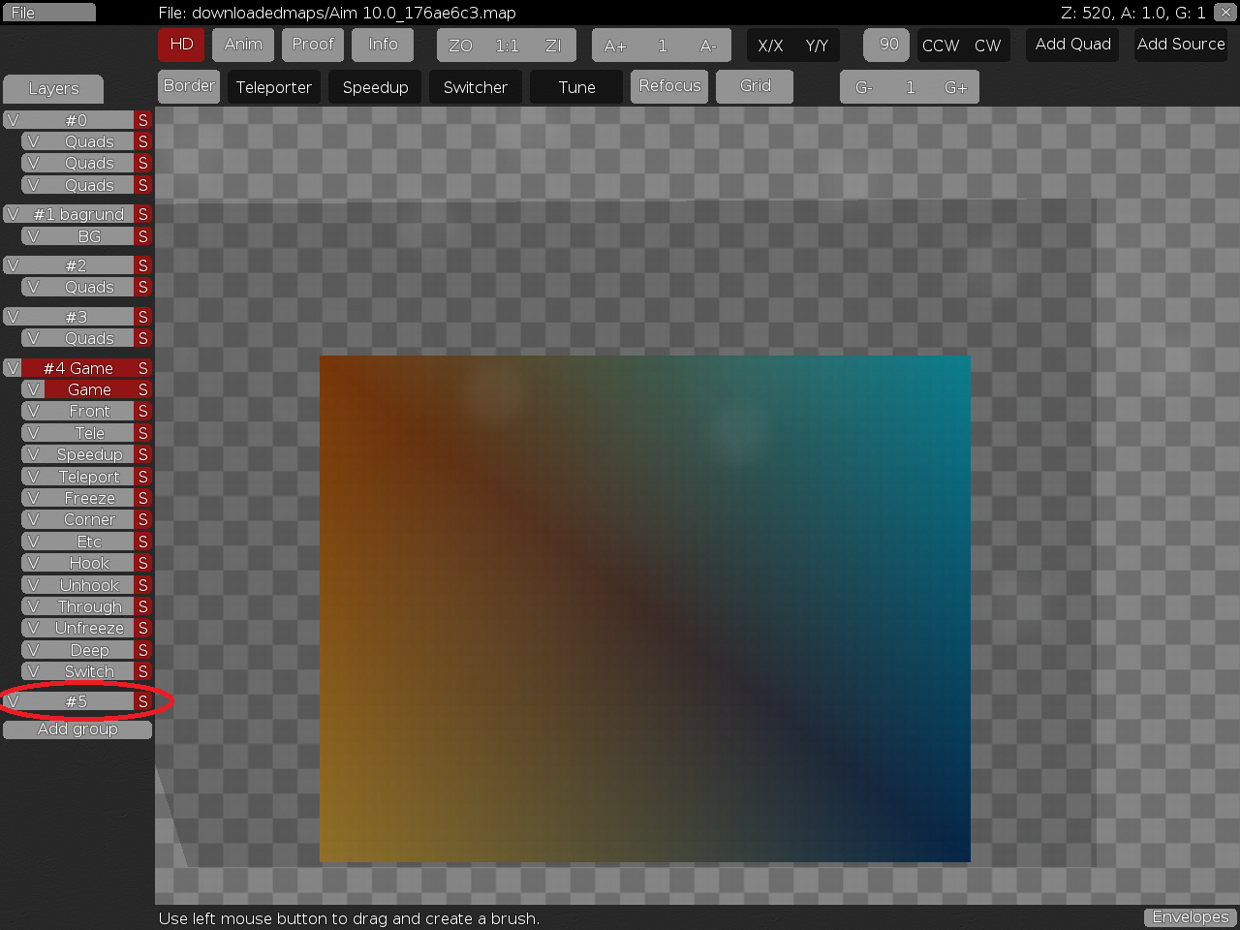Toggle HD high detail mode
The image size is (1240, 930).
coord(181,45)
